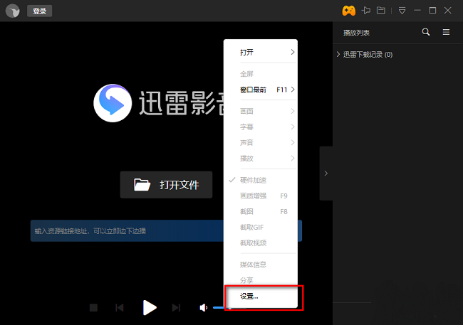Skip to the next track icon
This screenshot has width=463, height=325.
tap(176, 307)
